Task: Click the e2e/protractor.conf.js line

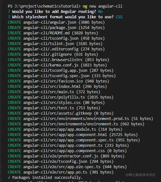Action: point(66,156)
